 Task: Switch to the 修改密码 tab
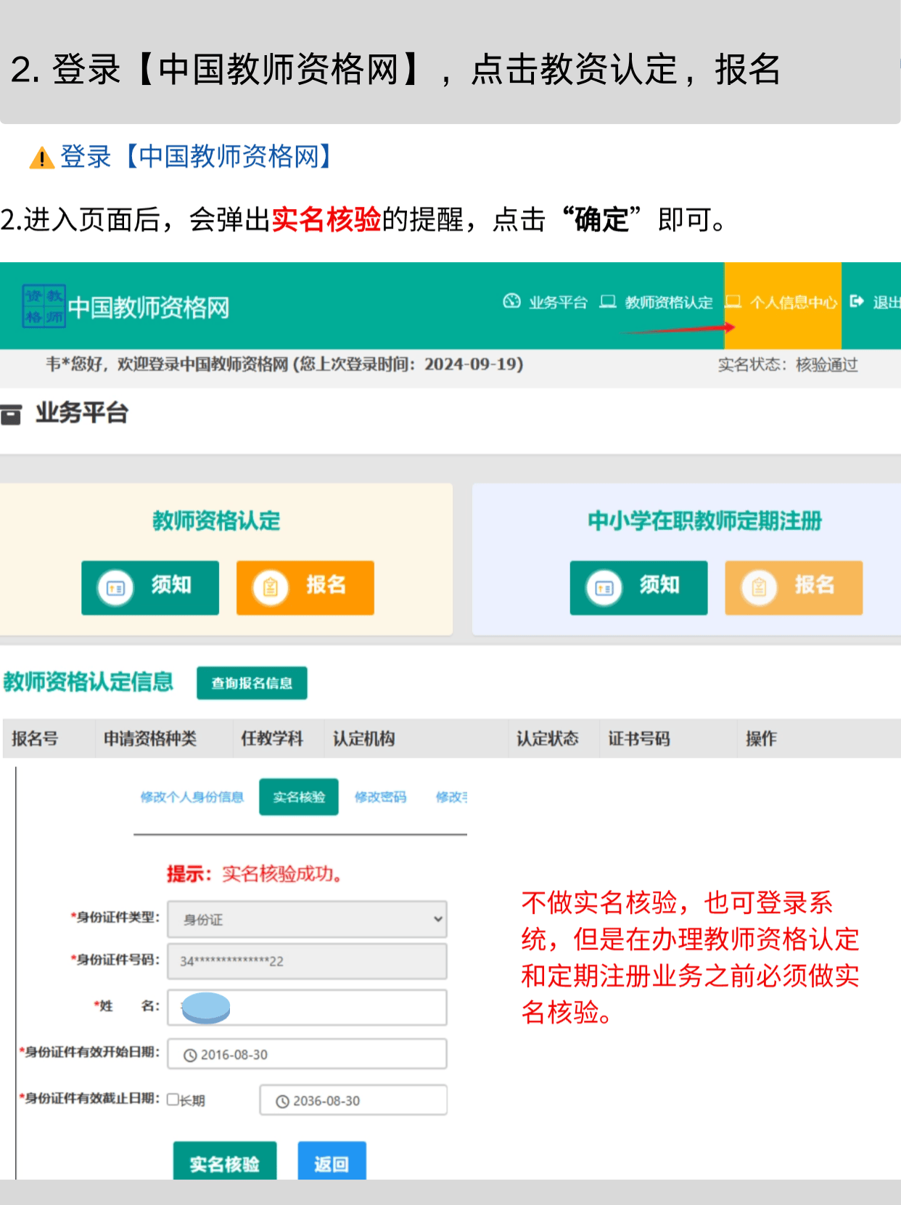tap(381, 797)
